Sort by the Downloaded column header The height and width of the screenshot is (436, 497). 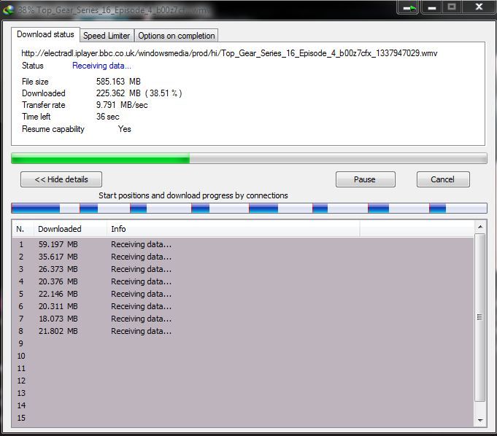[69, 229]
